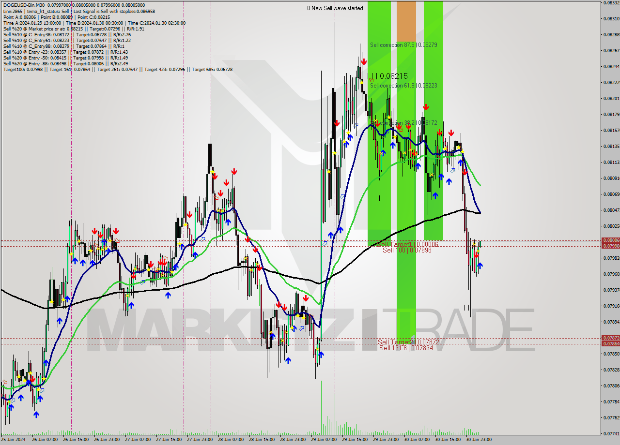The image size is (620, 445).
Task: Select the '27 Jan 23:00' time label
Action: click(199, 440)
